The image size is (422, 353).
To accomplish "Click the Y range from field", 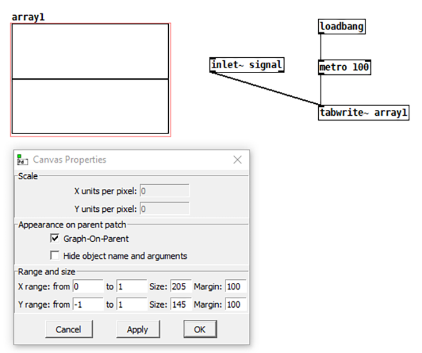I will 87,304.
